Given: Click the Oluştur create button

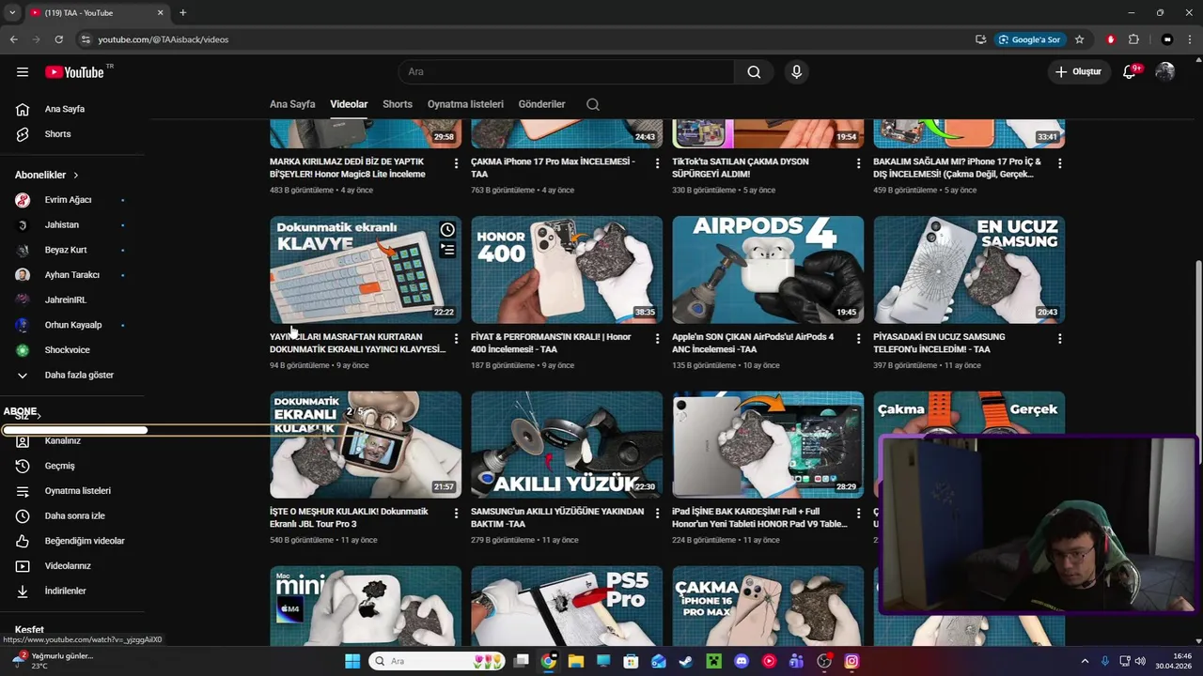Looking at the screenshot, I should [x=1078, y=72].
